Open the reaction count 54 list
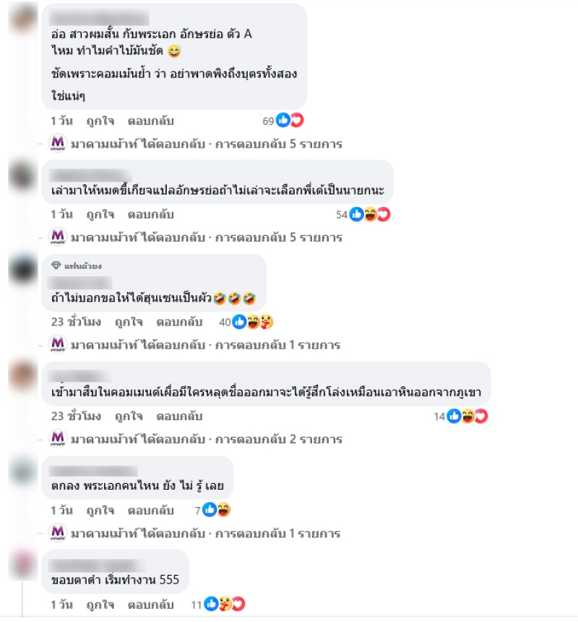This screenshot has width=578, height=622. tap(342, 215)
